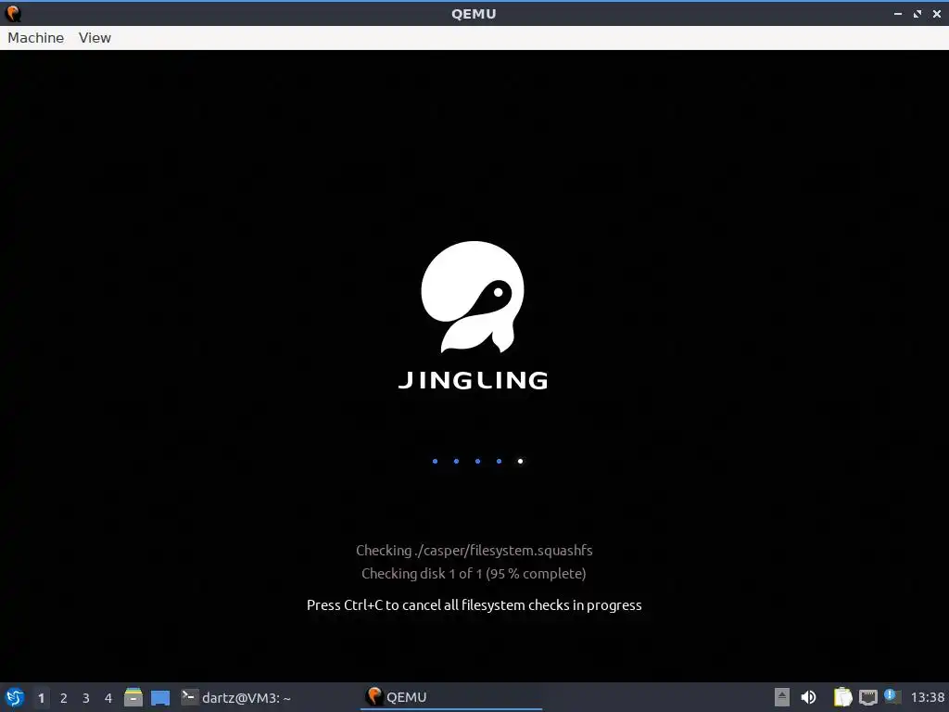Open the network status tray icon
Viewport: 949px width, 712px height.
(x=867, y=697)
